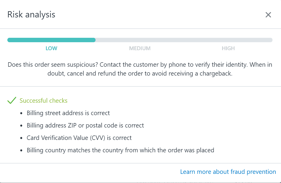Select the MEDIUM risk label
The width and height of the screenshot is (281, 183).
pos(140,48)
